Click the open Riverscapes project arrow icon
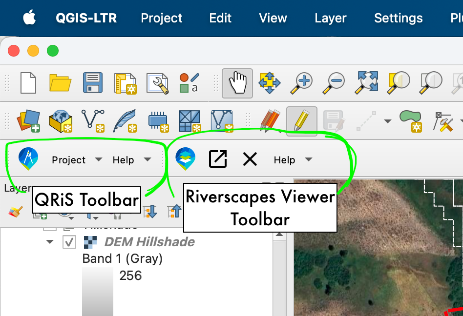The width and height of the screenshot is (463, 316). tap(218, 159)
